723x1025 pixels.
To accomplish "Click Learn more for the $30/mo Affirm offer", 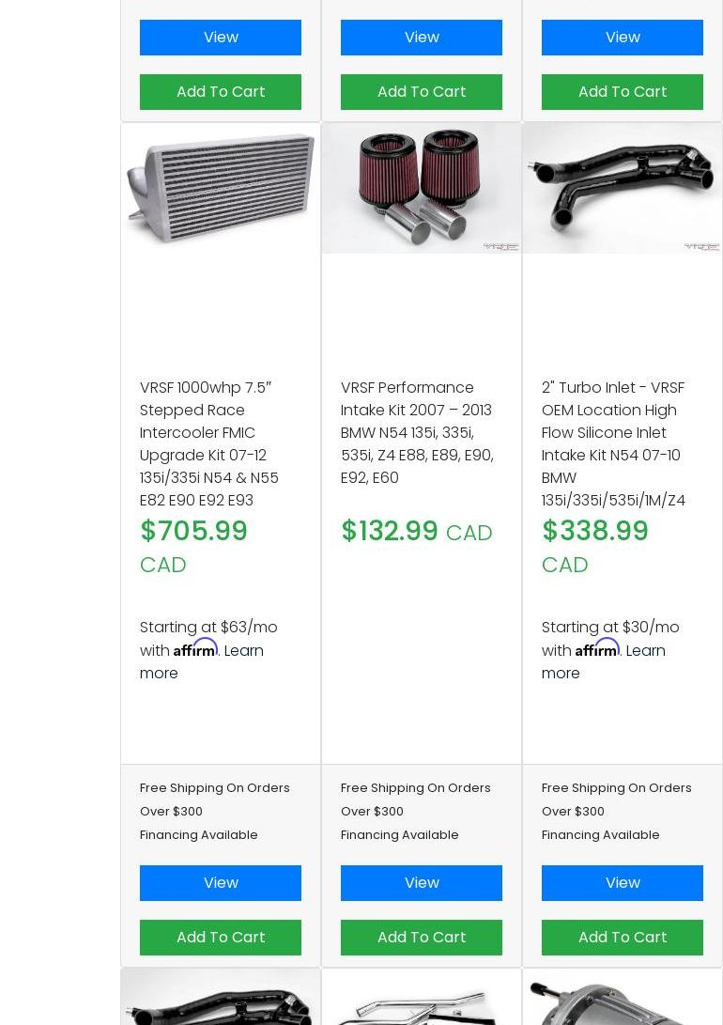I will 645,651.
